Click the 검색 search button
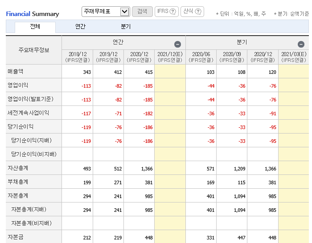This screenshot has height=243, width=312. [x=142, y=12]
